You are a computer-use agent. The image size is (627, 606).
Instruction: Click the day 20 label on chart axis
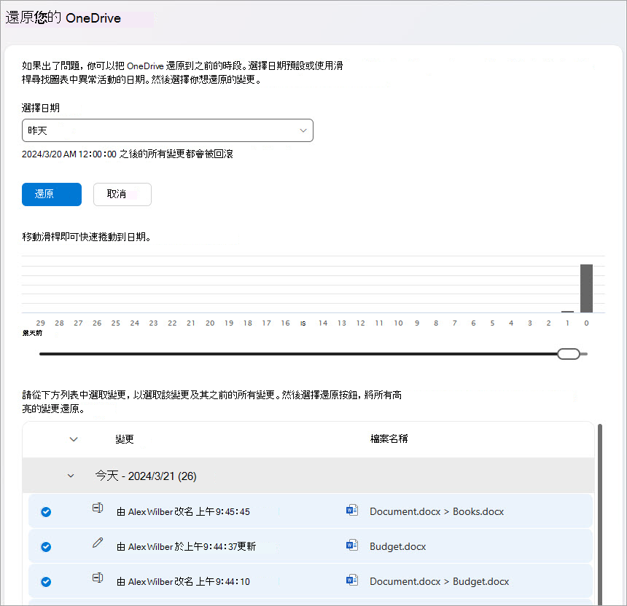(210, 323)
